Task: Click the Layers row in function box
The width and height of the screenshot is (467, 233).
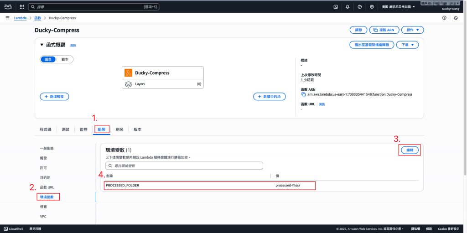Action: pos(163,84)
